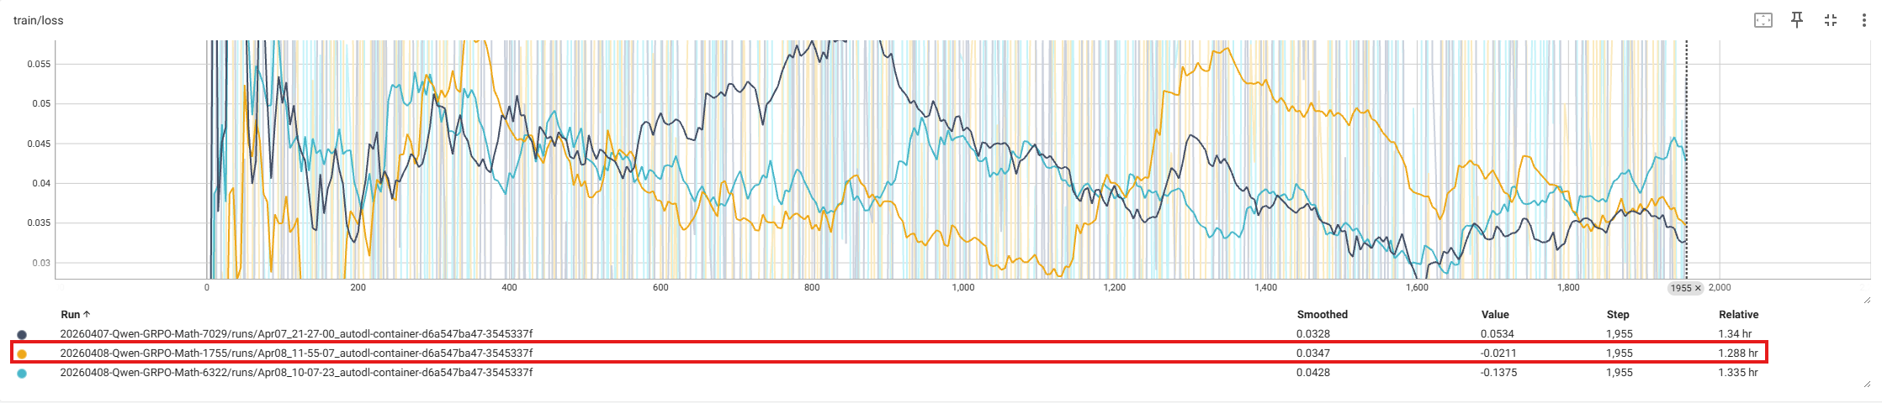This screenshot has height=403, width=1882.
Task: Click the train/loss card title
Action: click(x=39, y=20)
